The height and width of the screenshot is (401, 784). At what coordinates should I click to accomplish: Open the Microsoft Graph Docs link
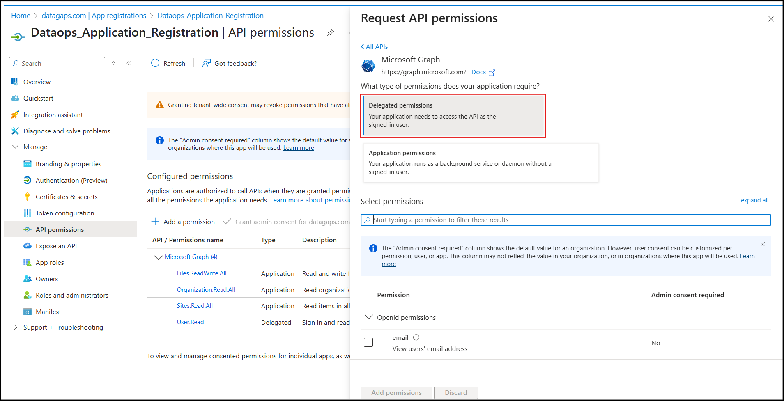point(478,72)
